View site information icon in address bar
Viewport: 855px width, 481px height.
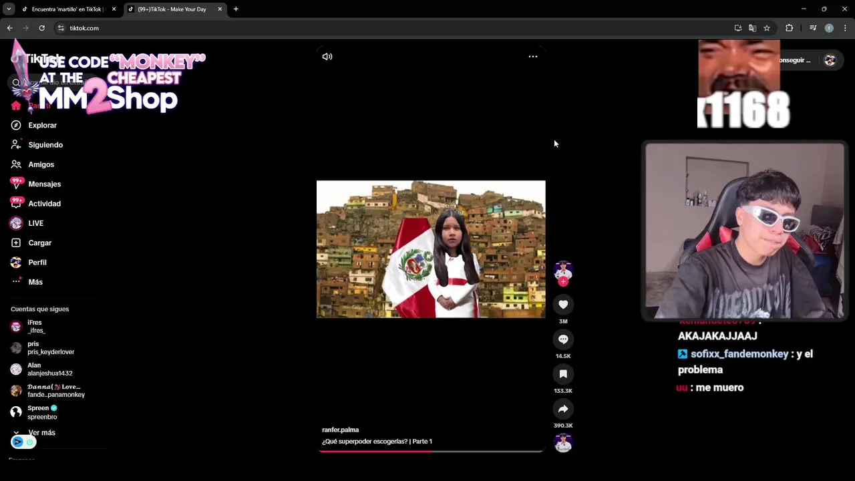61,28
